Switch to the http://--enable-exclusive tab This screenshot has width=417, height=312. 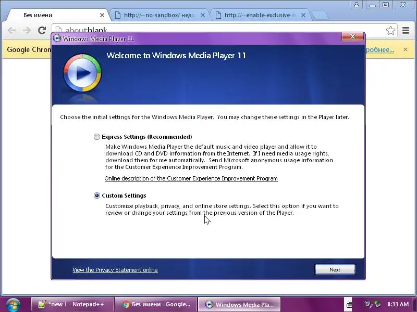pos(260,15)
